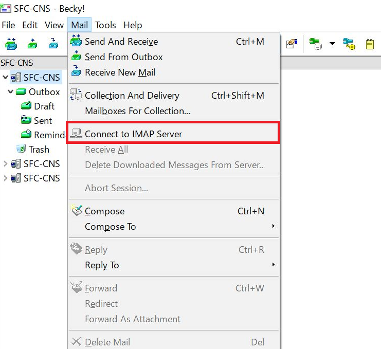Viewport: 381px width, 349px height.
Task: Click Send And Receive toolbar icon
Action: [11, 44]
